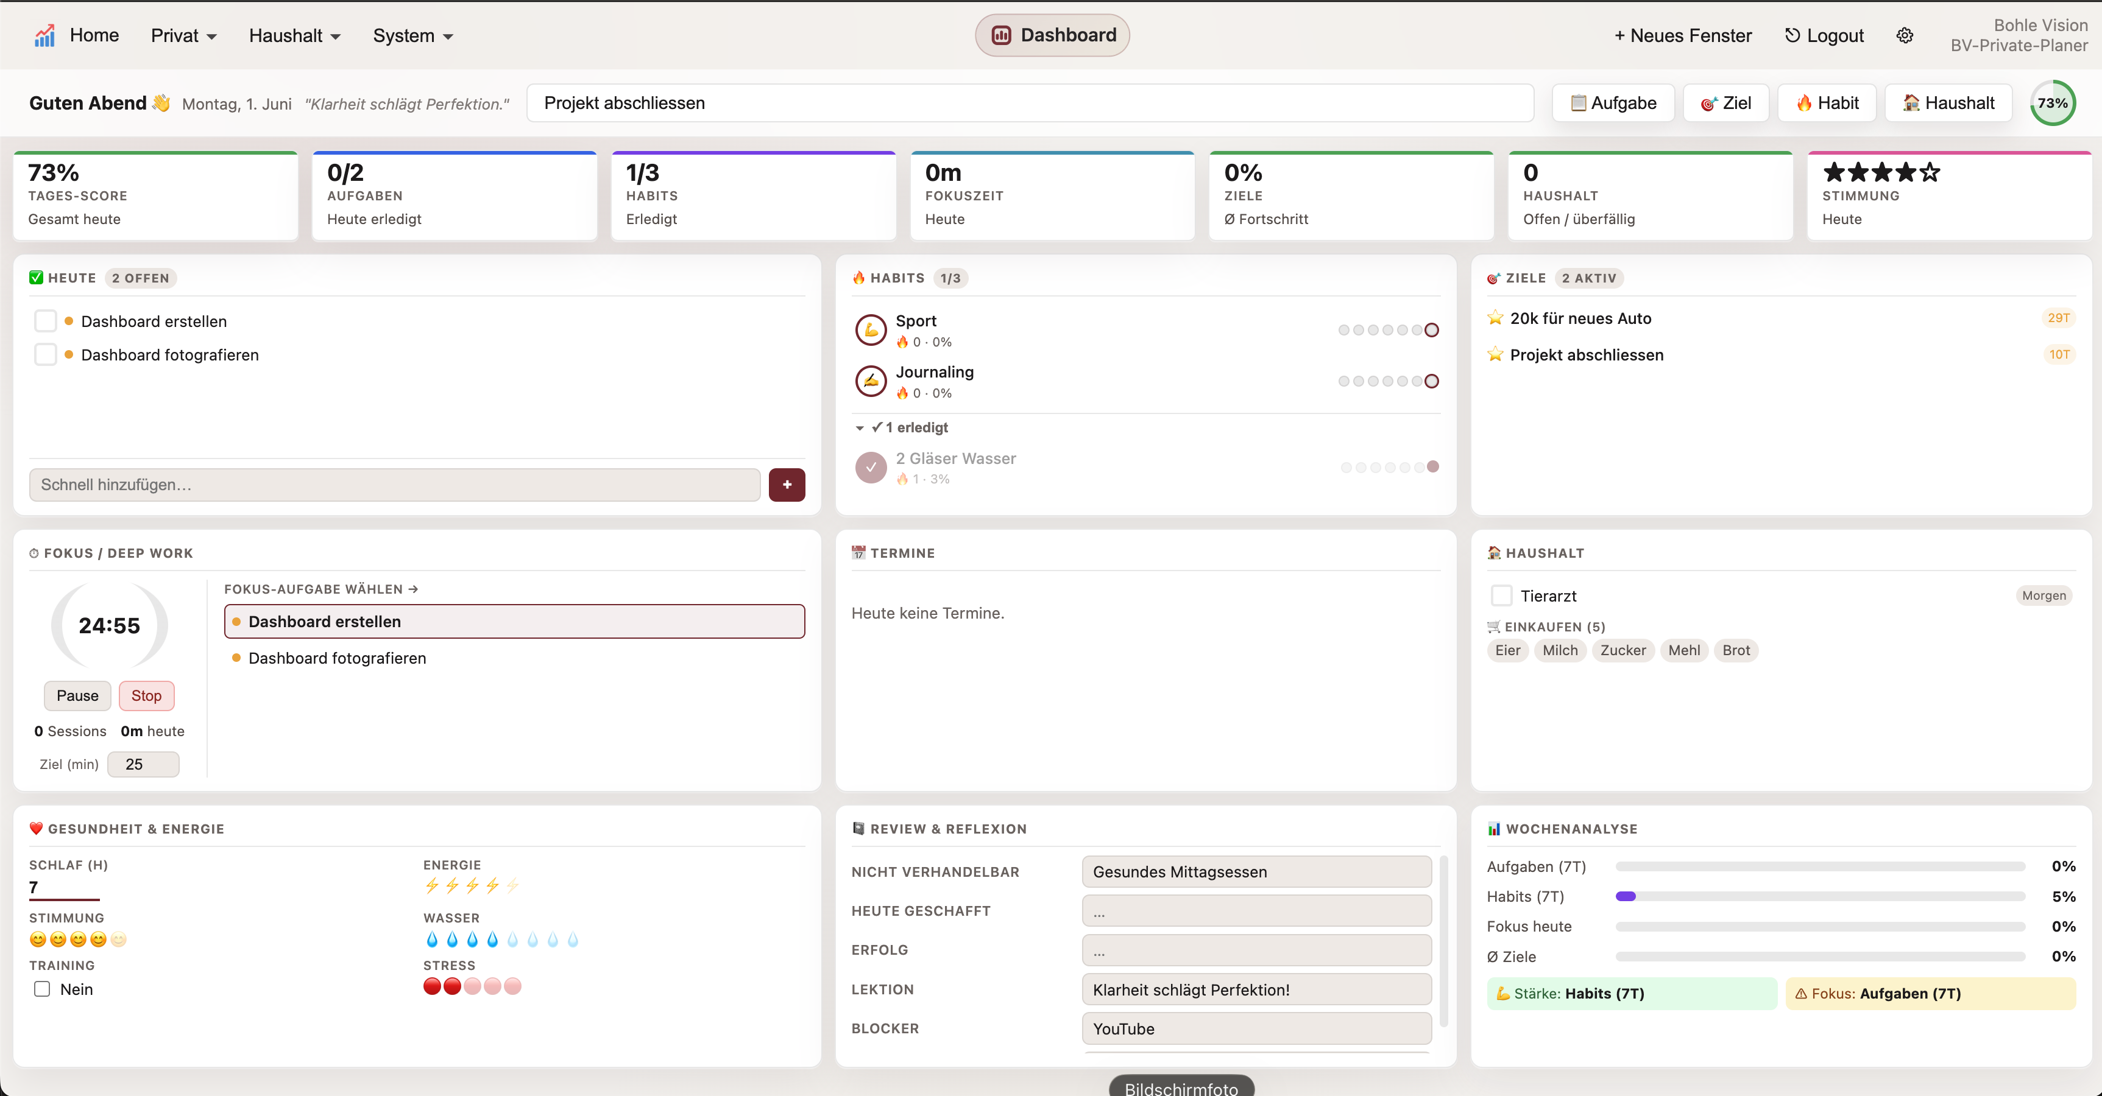Image resolution: width=2102 pixels, height=1096 pixels.
Task: Click the eighth water drop
Action: click(573, 940)
